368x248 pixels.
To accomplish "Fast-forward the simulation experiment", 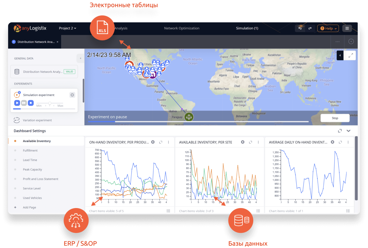I will pos(24,103).
